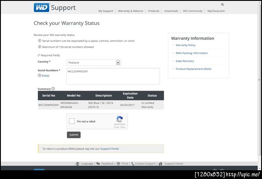Click the WD Blue / SE / SE16 description cell
262x179 pixels.
click(100, 105)
